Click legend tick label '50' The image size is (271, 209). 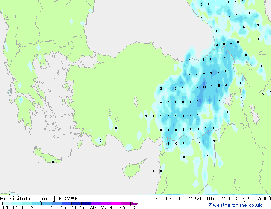[133, 207]
